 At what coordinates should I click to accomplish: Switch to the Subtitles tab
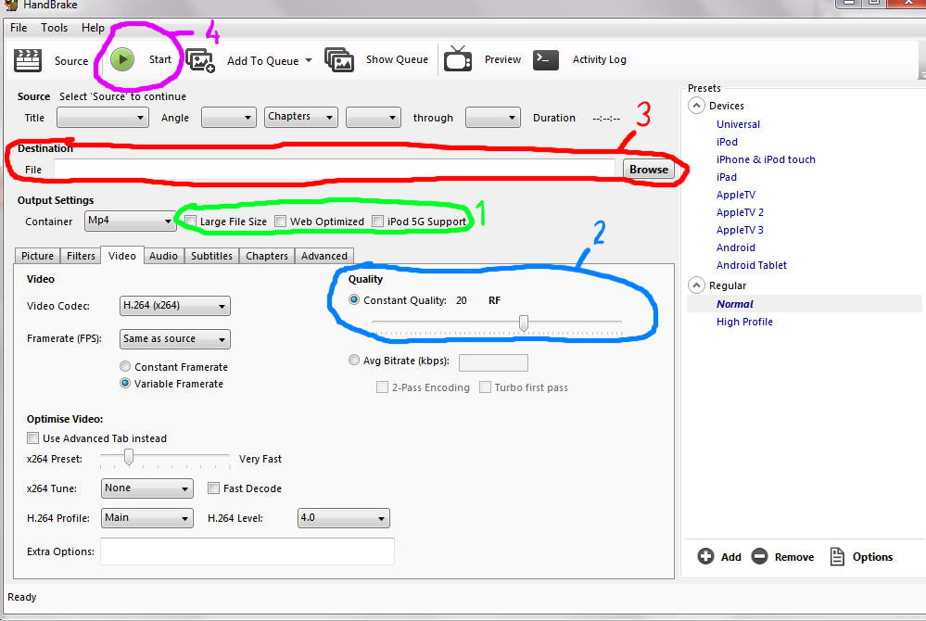211,256
